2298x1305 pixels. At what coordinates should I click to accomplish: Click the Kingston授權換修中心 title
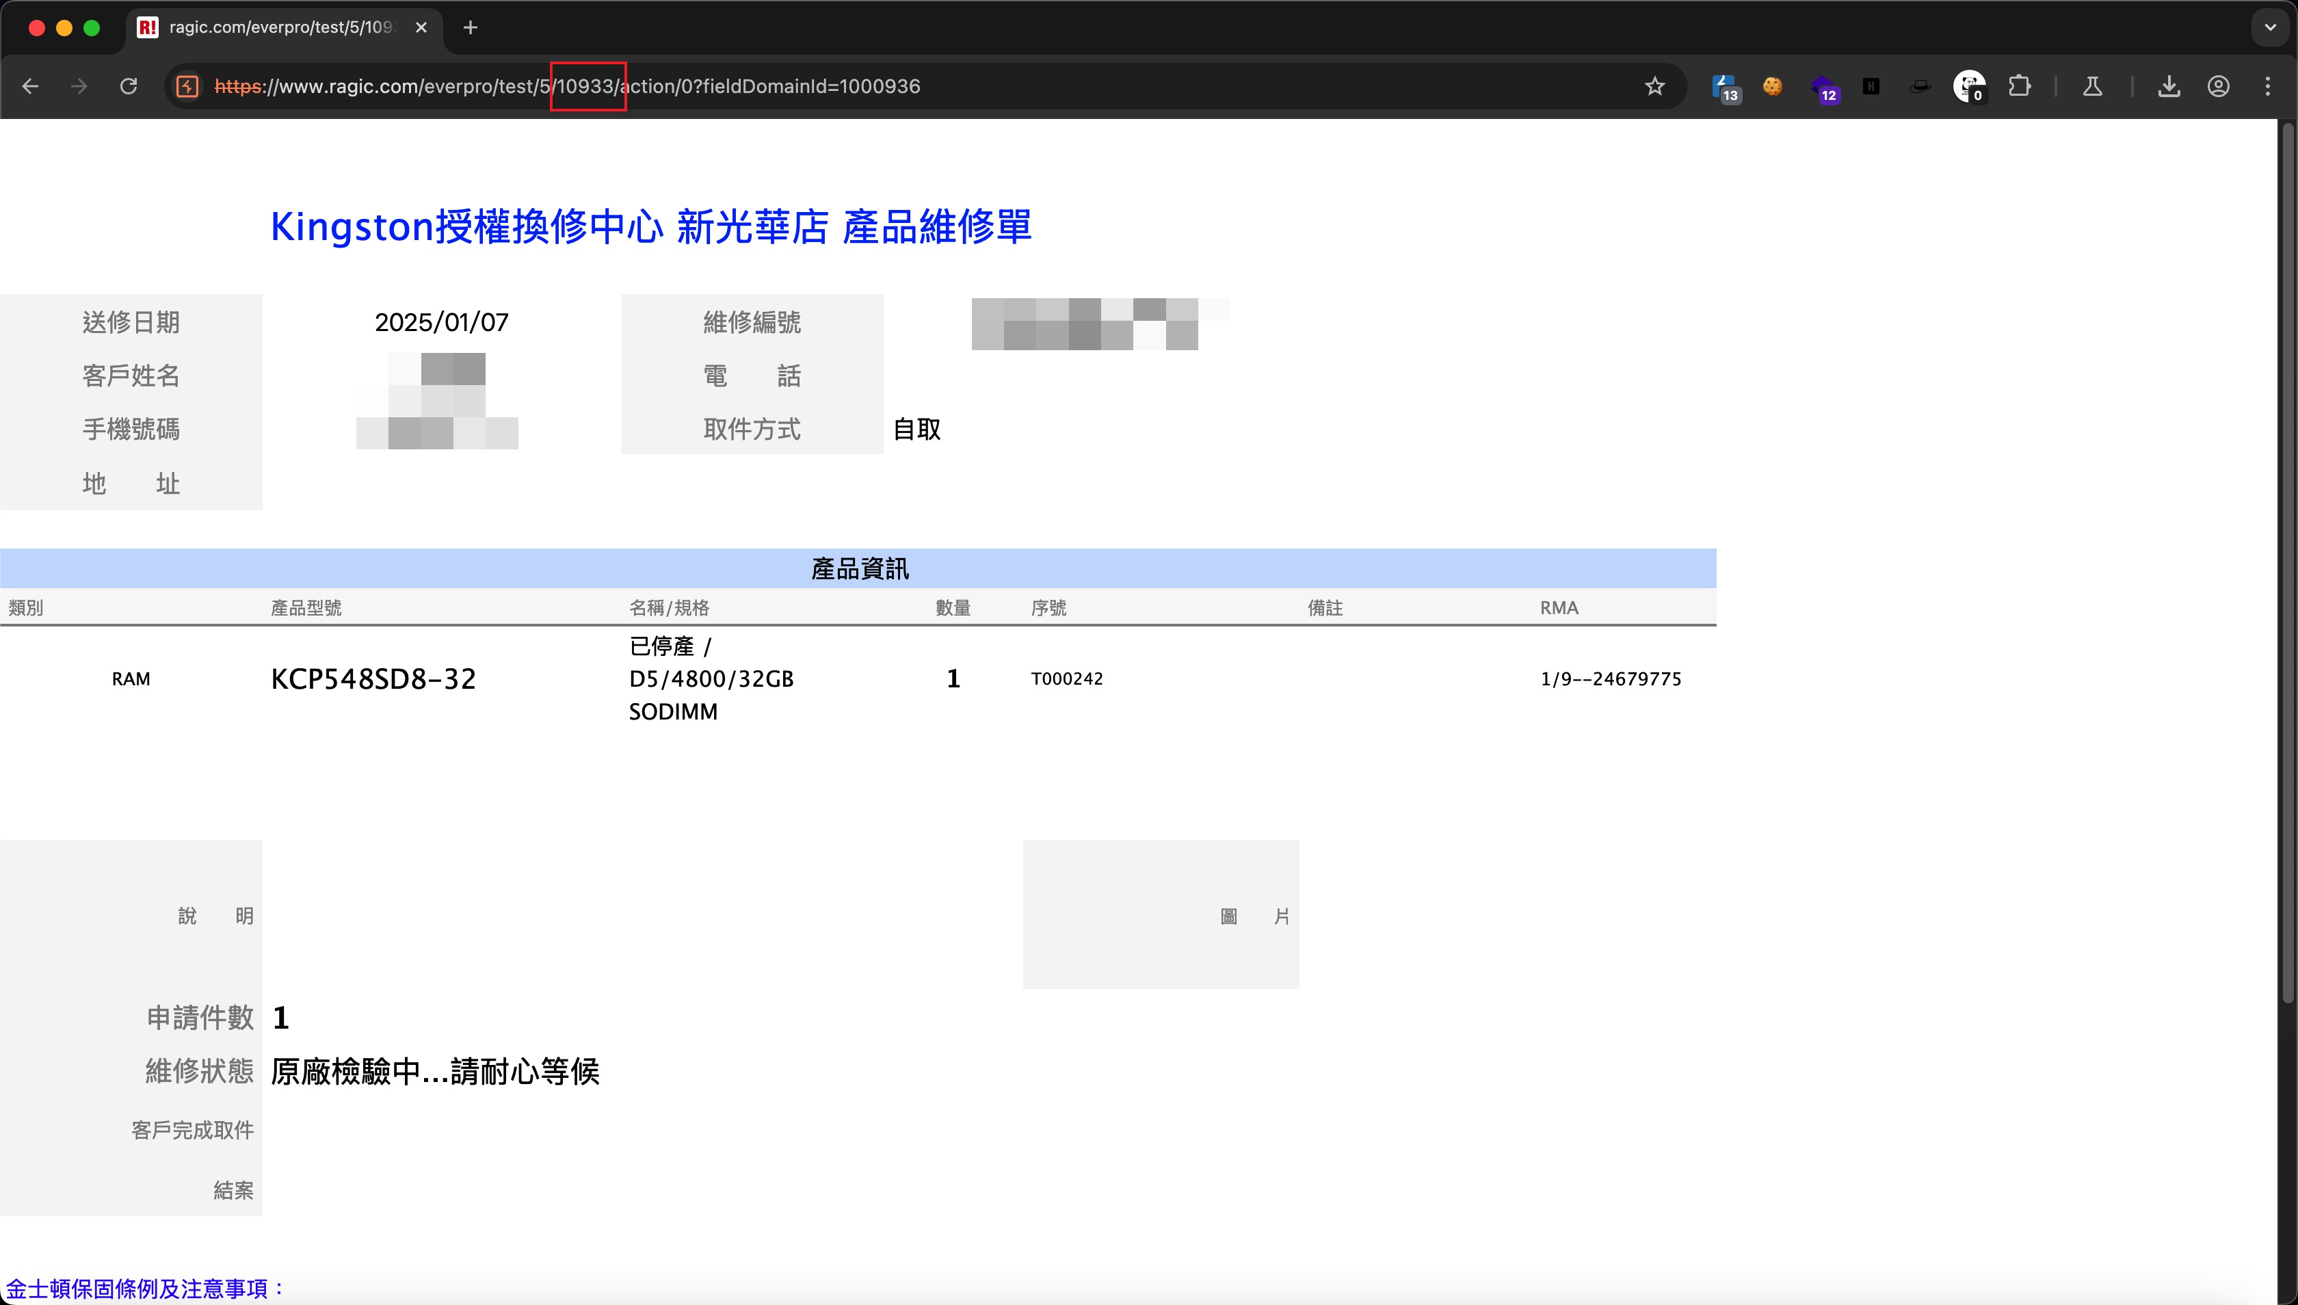click(650, 227)
